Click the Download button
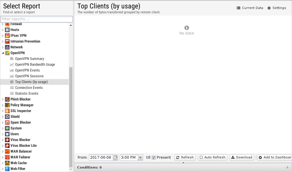Viewport: 292px width, 172px height. 241,158
